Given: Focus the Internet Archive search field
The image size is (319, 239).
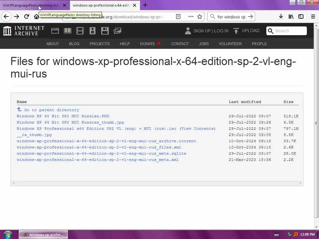Looking at the screenshot, I should (x=287, y=31).
